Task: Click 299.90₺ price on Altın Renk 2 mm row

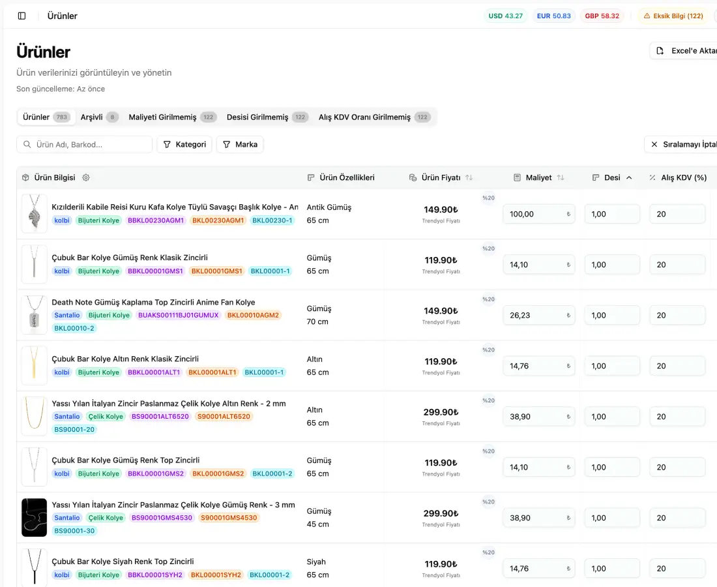Action: [441, 412]
